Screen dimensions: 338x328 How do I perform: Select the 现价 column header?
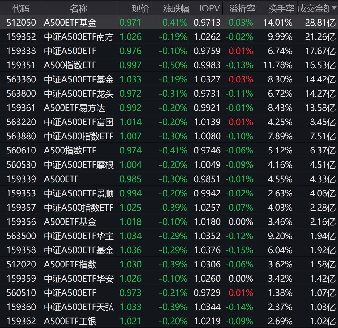point(140,9)
